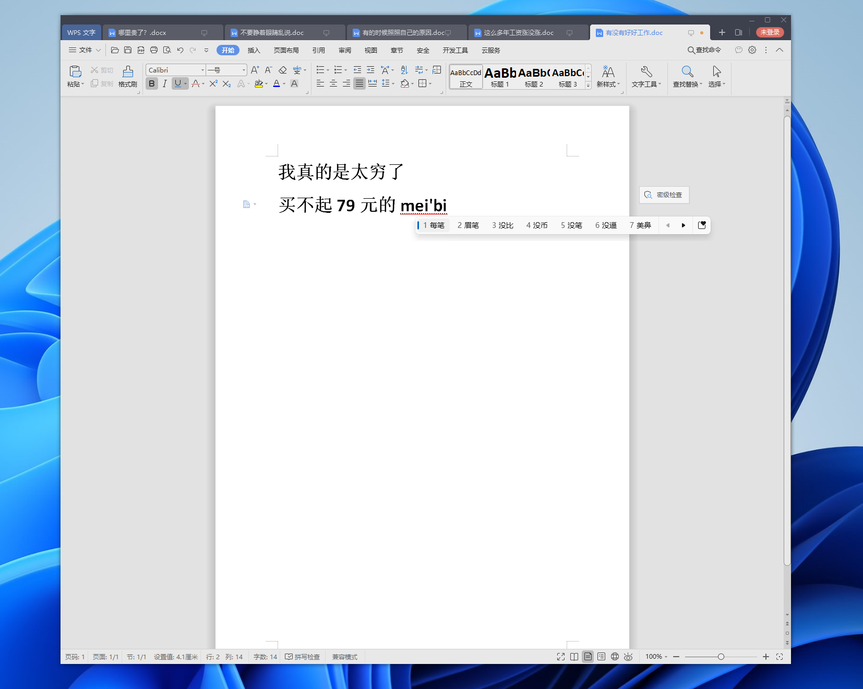The height and width of the screenshot is (689, 863).
Task: Expand the bullet list dropdown arrow
Action: (328, 70)
